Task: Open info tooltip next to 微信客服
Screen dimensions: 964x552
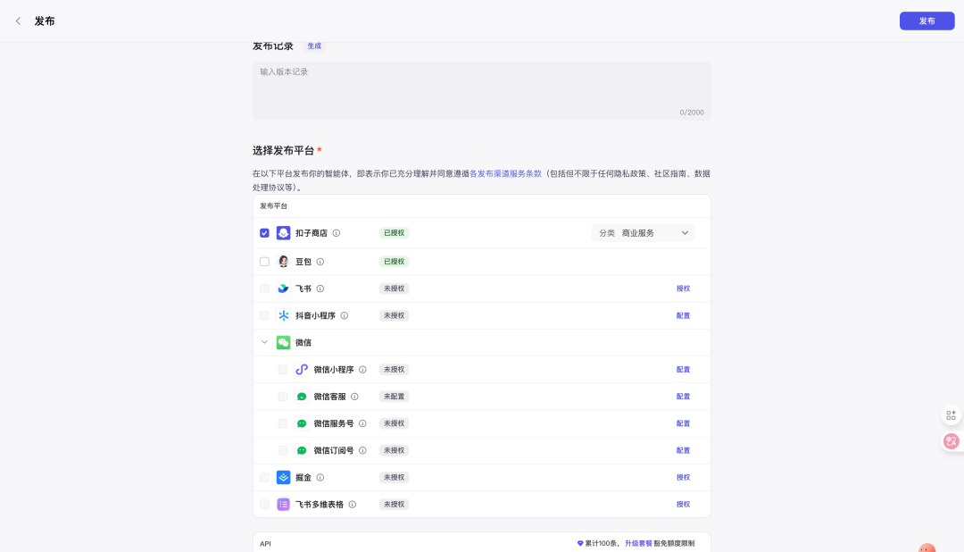Action: coord(354,397)
